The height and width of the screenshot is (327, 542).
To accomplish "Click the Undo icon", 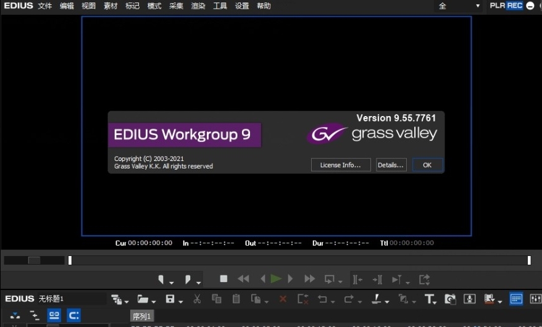I will coord(322,299).
